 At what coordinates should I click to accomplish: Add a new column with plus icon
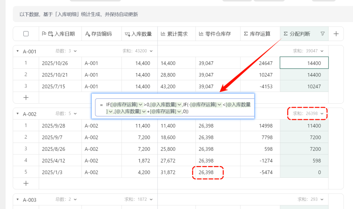coord(336,34)
